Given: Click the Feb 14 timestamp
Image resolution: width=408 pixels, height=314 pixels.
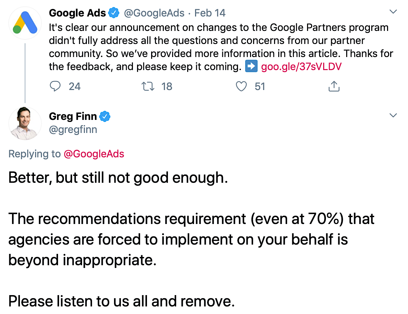Looking at the screenshot, I should point(210,13).
